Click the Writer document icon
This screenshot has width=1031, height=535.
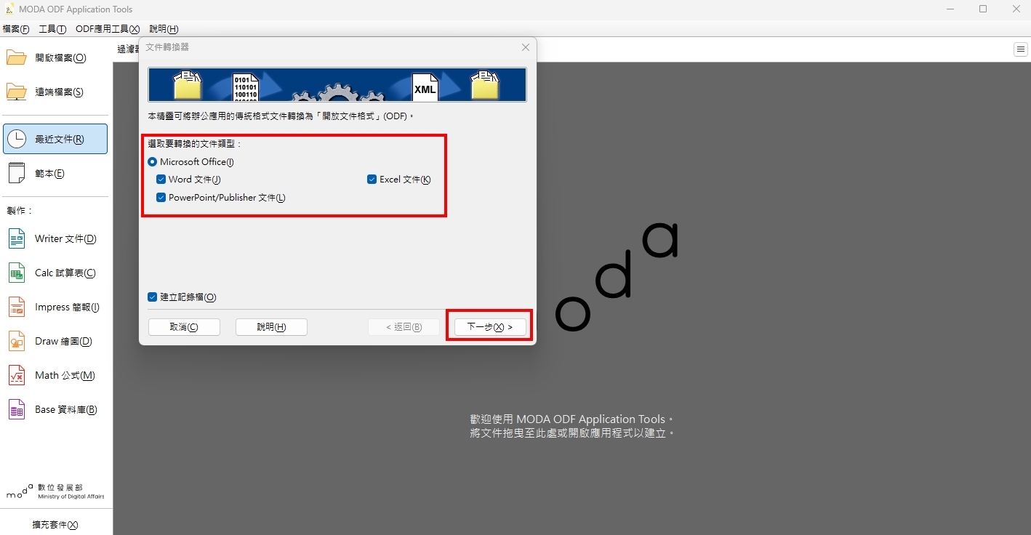click(x=17, y=238)
